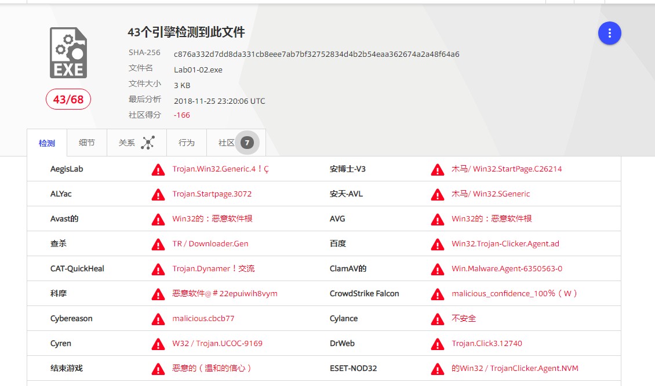Click the warning icon for Avast的
Viewport: 655px width, 386px height.
pyautogui.click(x=158, y=219)
